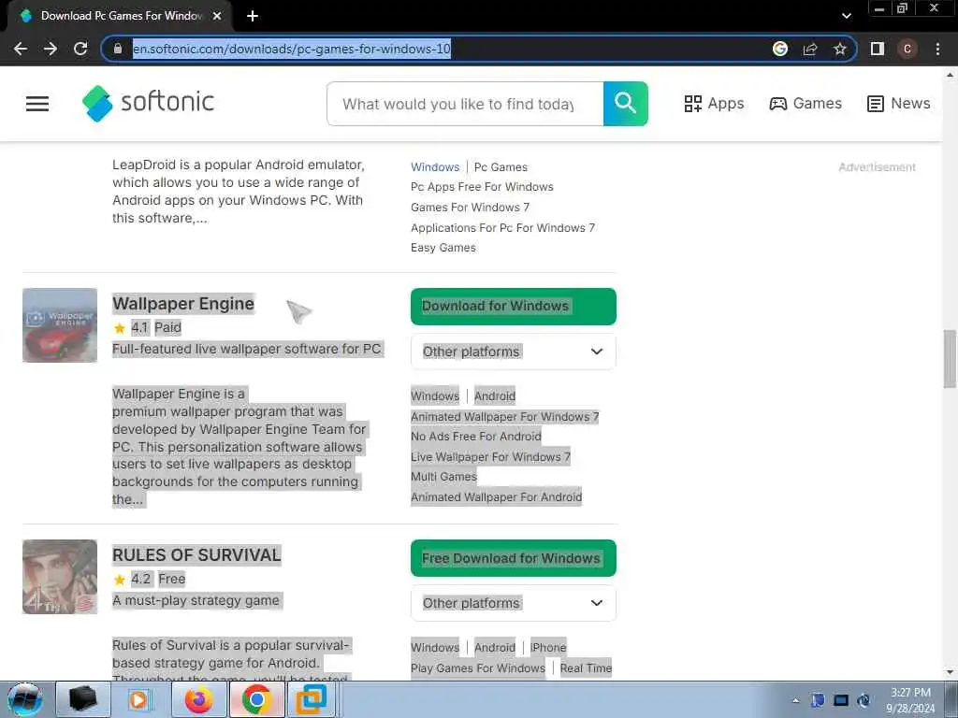Go back using browser back arrow
Viewport: 958px width, 718px height.
pyautogui.click(x=21, y=49)
